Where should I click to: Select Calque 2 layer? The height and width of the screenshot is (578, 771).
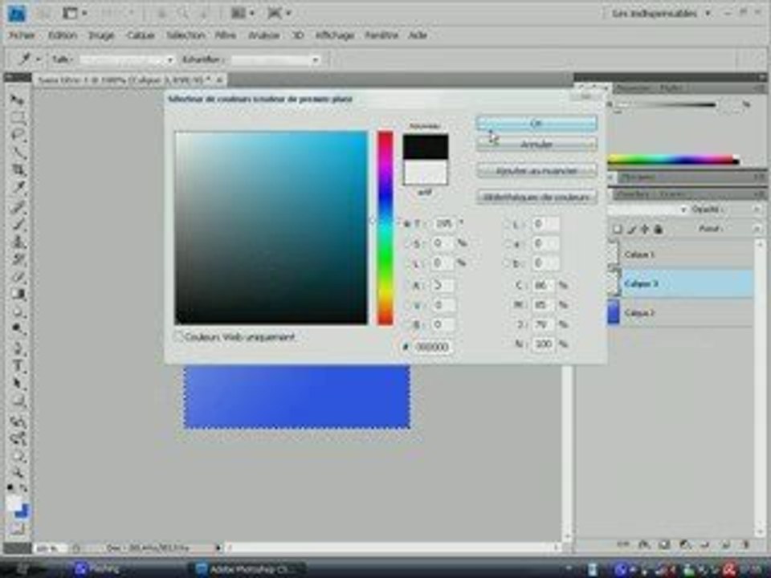click(x=681, y=313)
